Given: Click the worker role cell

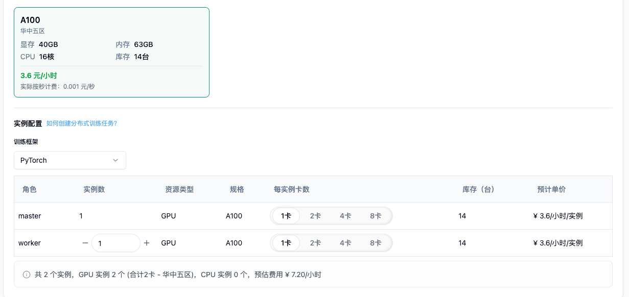Looking at the screenshot, I should click(30, 243).
